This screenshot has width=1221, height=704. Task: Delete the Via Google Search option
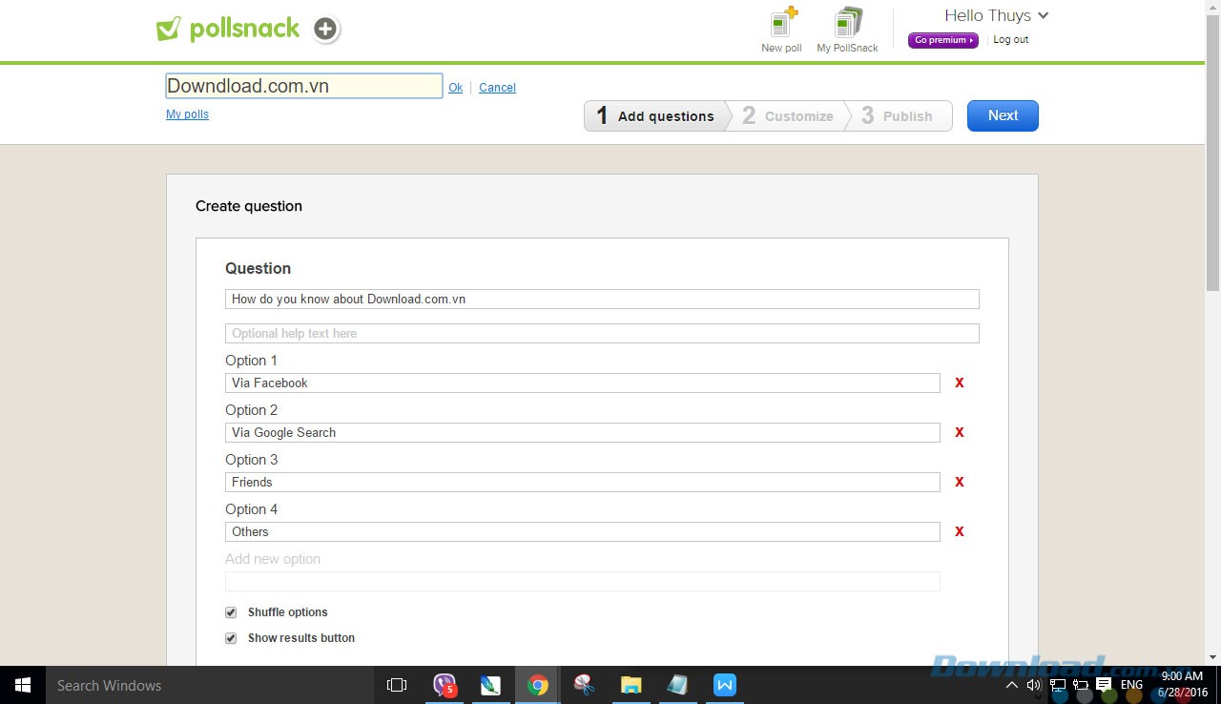960,432
